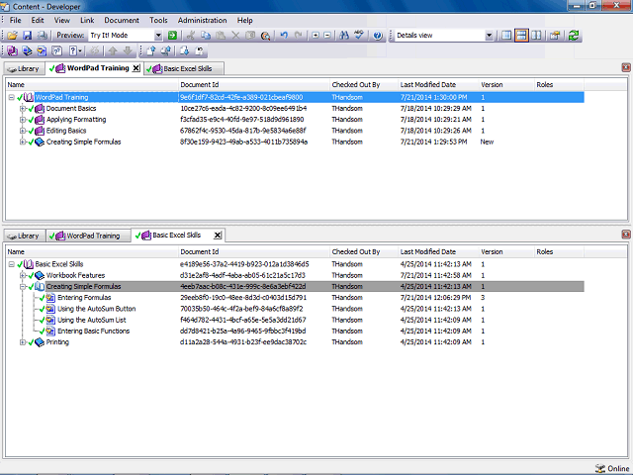Open the View menu

coord(61,20)
